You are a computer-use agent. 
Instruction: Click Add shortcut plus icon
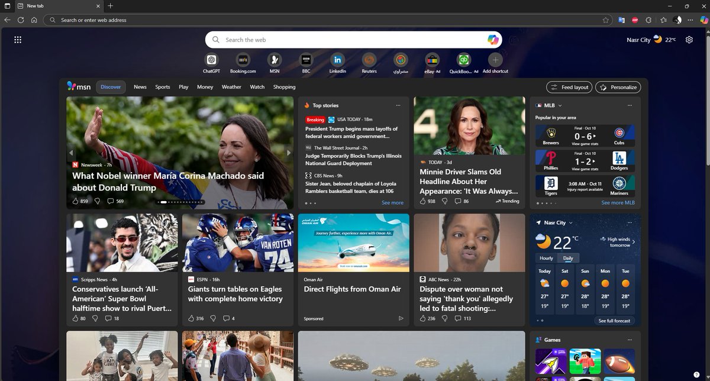tap(495, 60)
